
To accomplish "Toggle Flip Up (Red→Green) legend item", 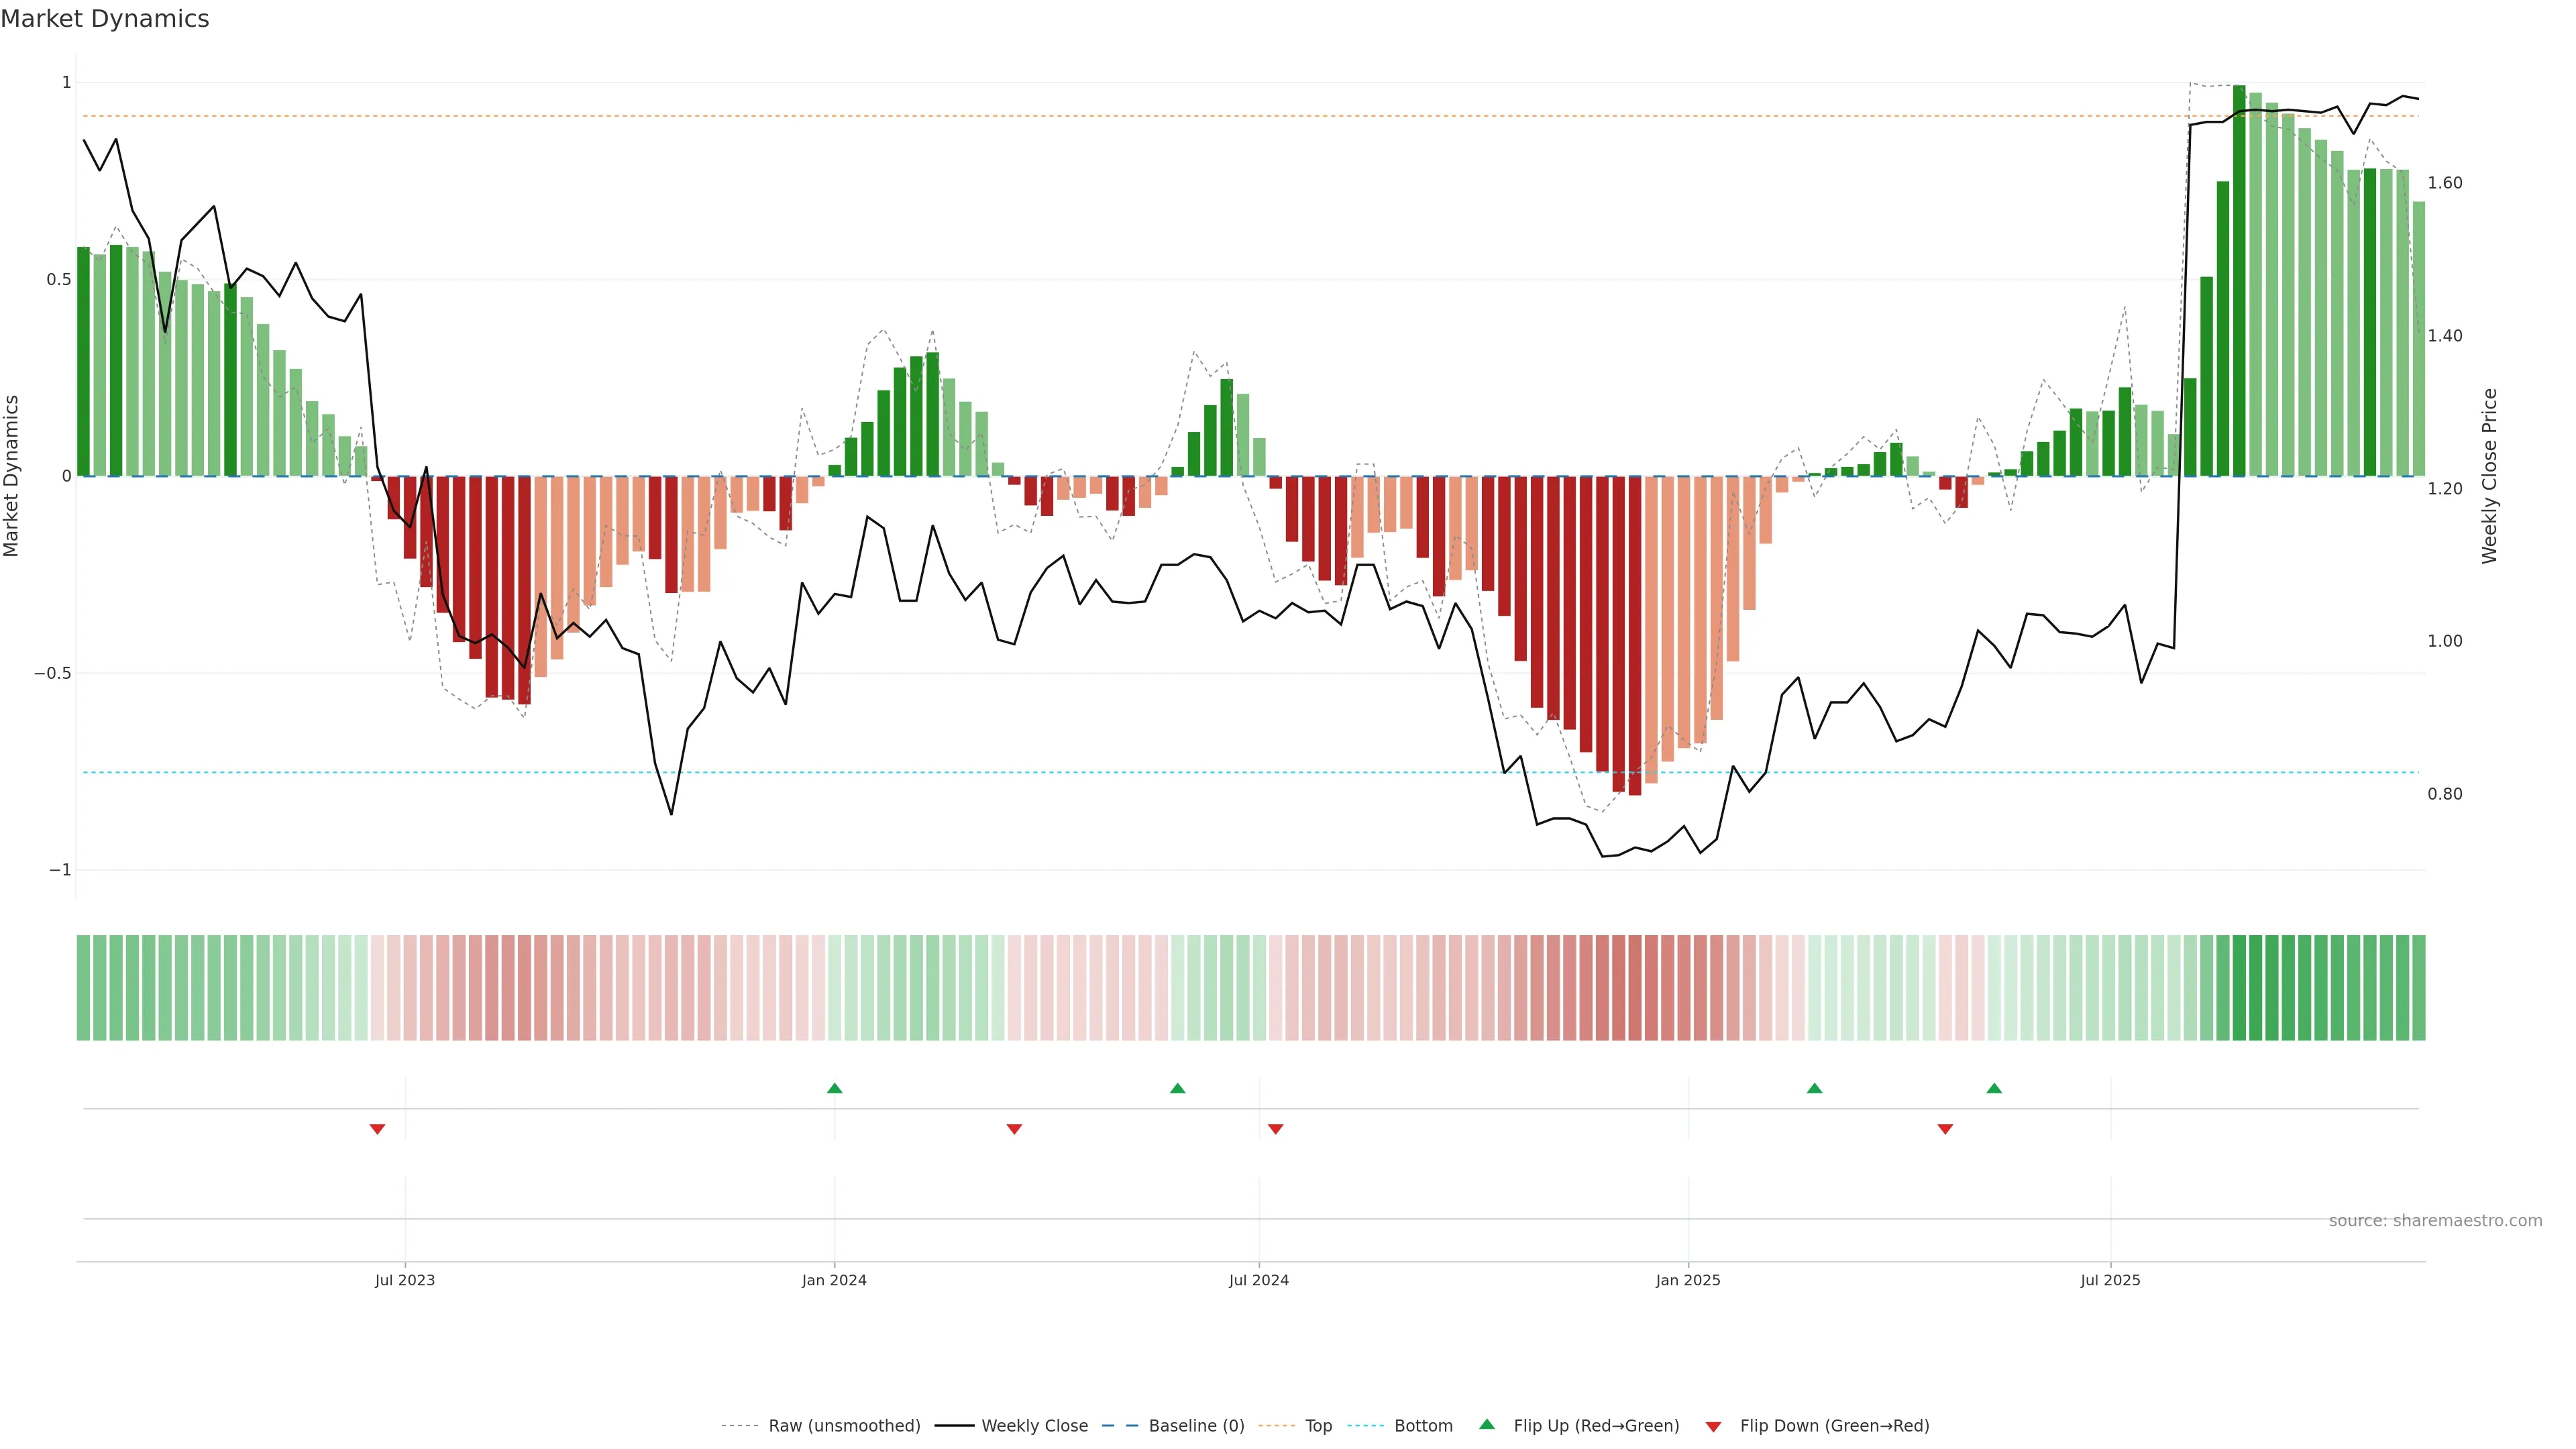I will (1595, 1426).
